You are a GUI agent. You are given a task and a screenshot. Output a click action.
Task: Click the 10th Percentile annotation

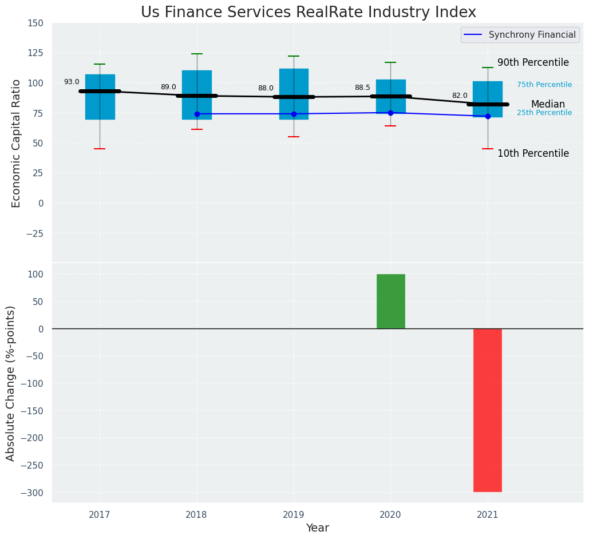pyautogui.click(x=533, y=154)
